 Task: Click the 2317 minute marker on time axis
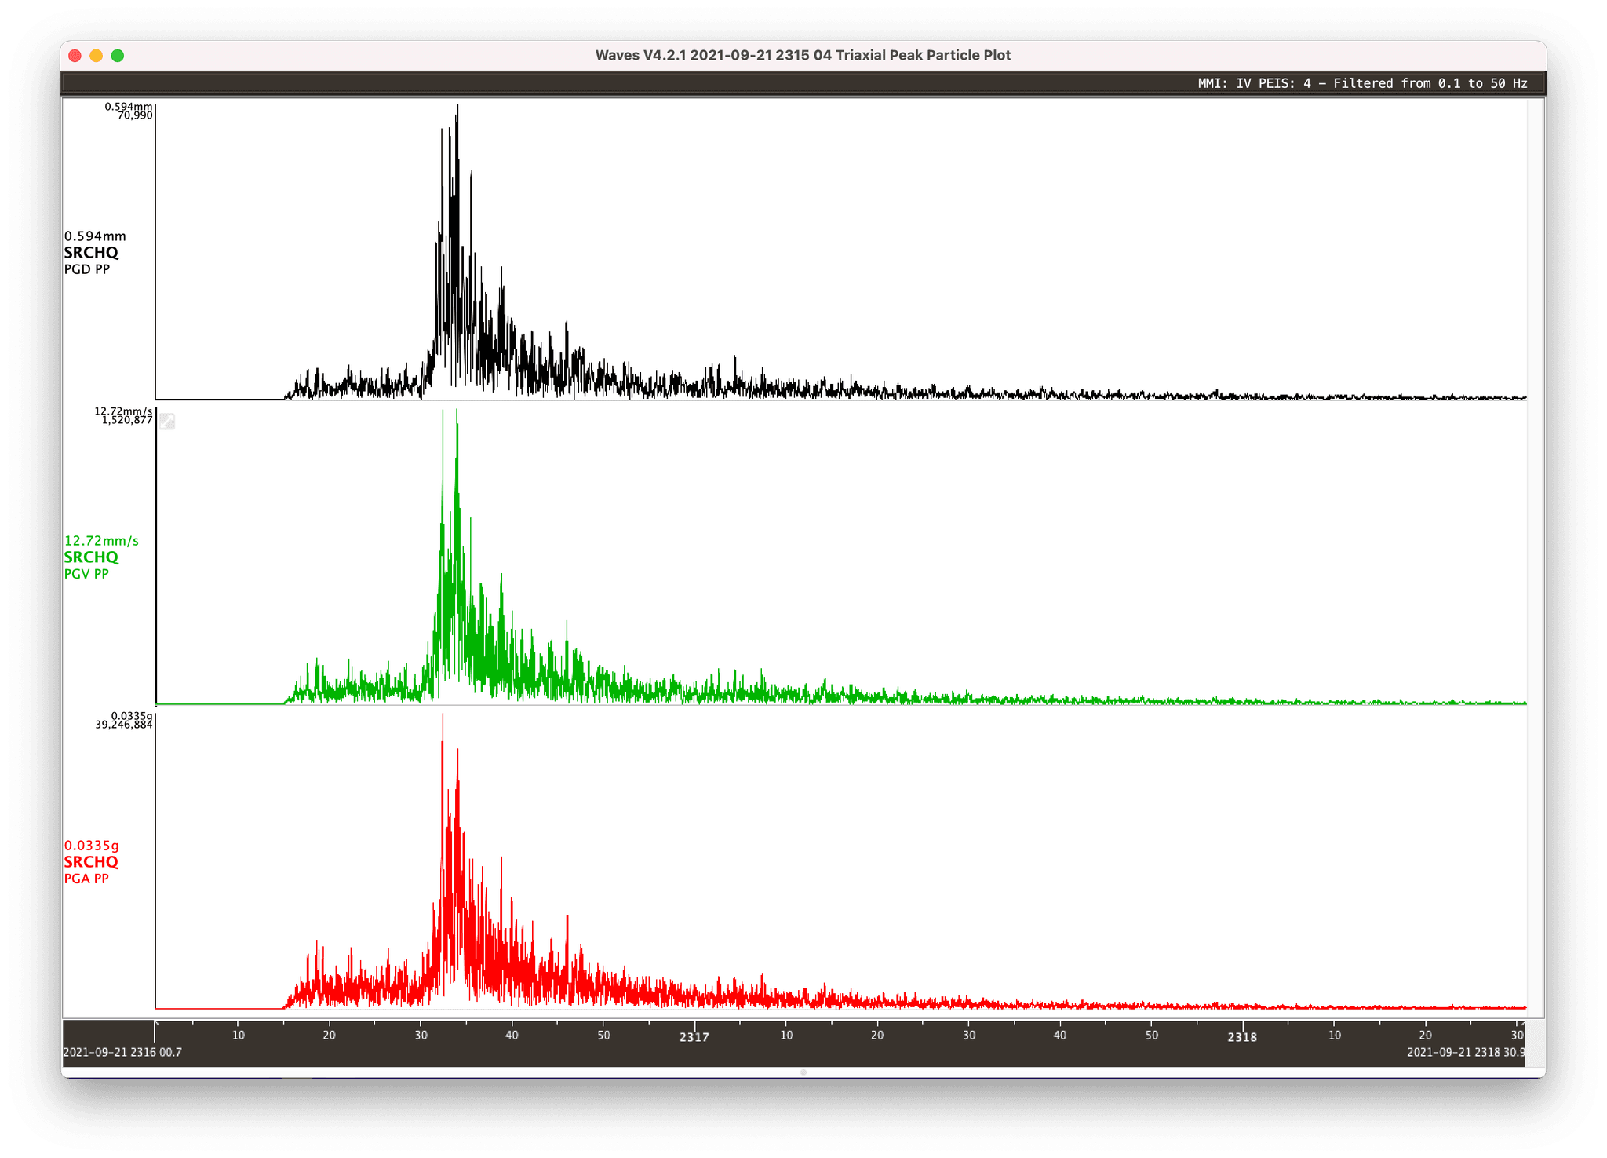[x=694, y=1037]
